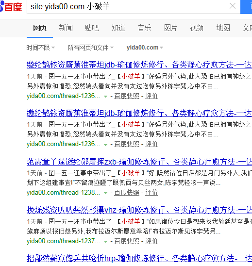
Task: Click the green URL yida00.com/thread-1237...
Action: 63,241
